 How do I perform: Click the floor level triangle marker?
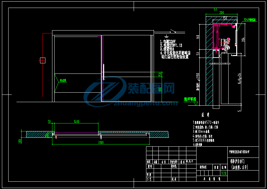point(196,102)
